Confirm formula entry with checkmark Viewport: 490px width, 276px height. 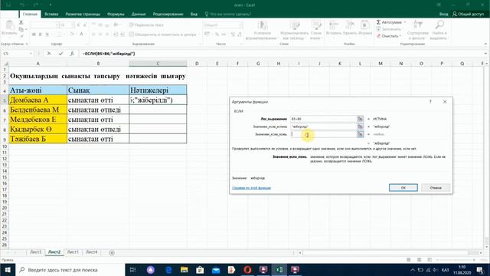(x=60, y=54)
